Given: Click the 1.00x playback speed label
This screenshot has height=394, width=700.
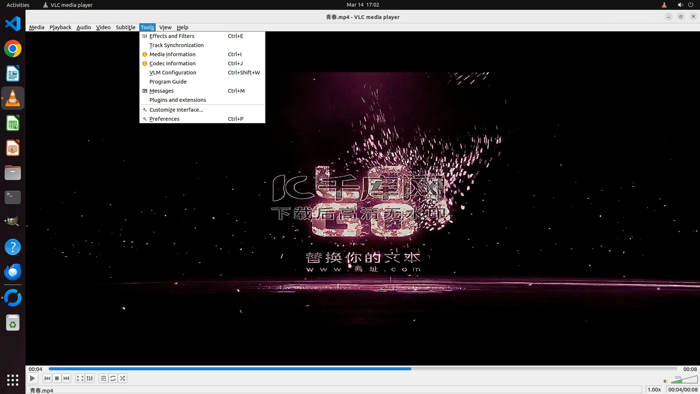Looking at the screenshot, I should [654, 390].
